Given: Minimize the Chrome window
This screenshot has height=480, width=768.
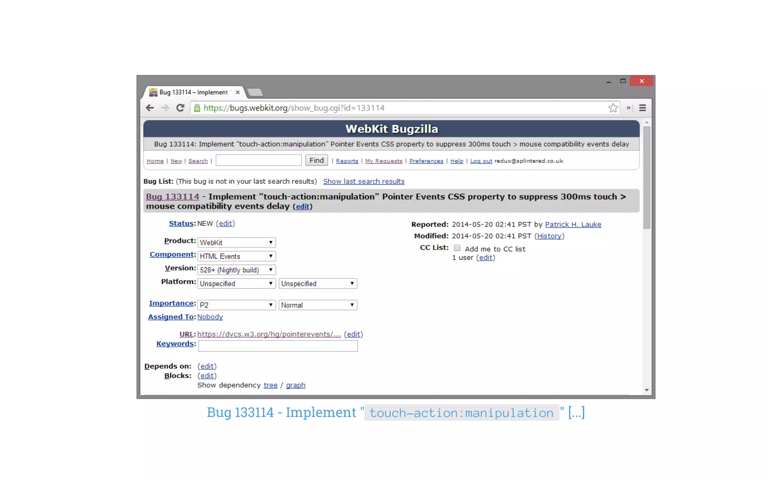Looking at the screenshot, I should 609,81.
